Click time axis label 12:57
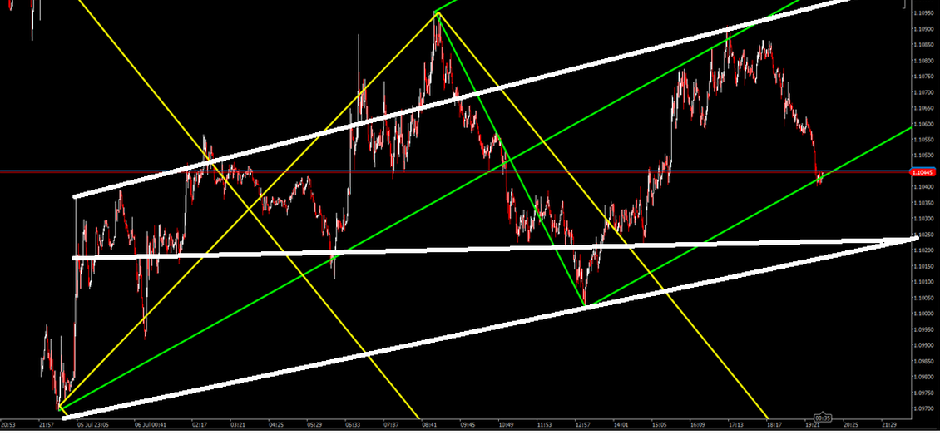Viewport: 940px width, 435px height. [x=582, y=424]
